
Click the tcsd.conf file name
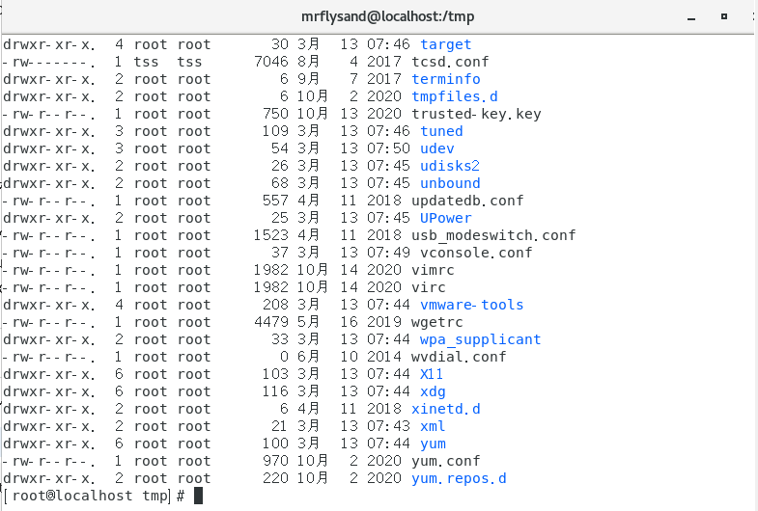tap(450, 62)
